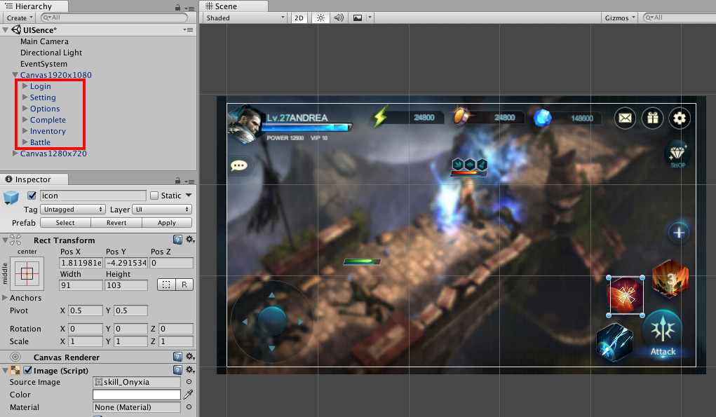Open the Tag Untagged dropdown
The image size is (716, 417).
pos(73,210)
